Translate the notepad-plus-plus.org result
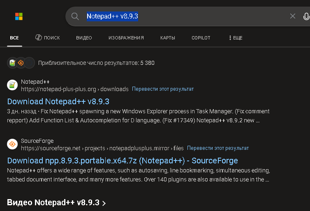310x211 pixels. point(163,89)
